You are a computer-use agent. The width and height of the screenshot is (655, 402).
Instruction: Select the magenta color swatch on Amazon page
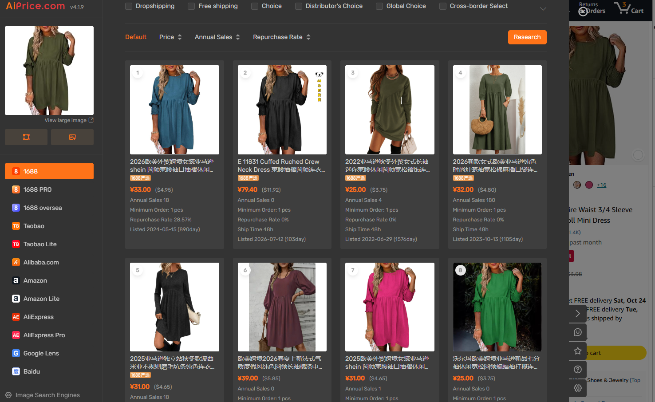589,185
